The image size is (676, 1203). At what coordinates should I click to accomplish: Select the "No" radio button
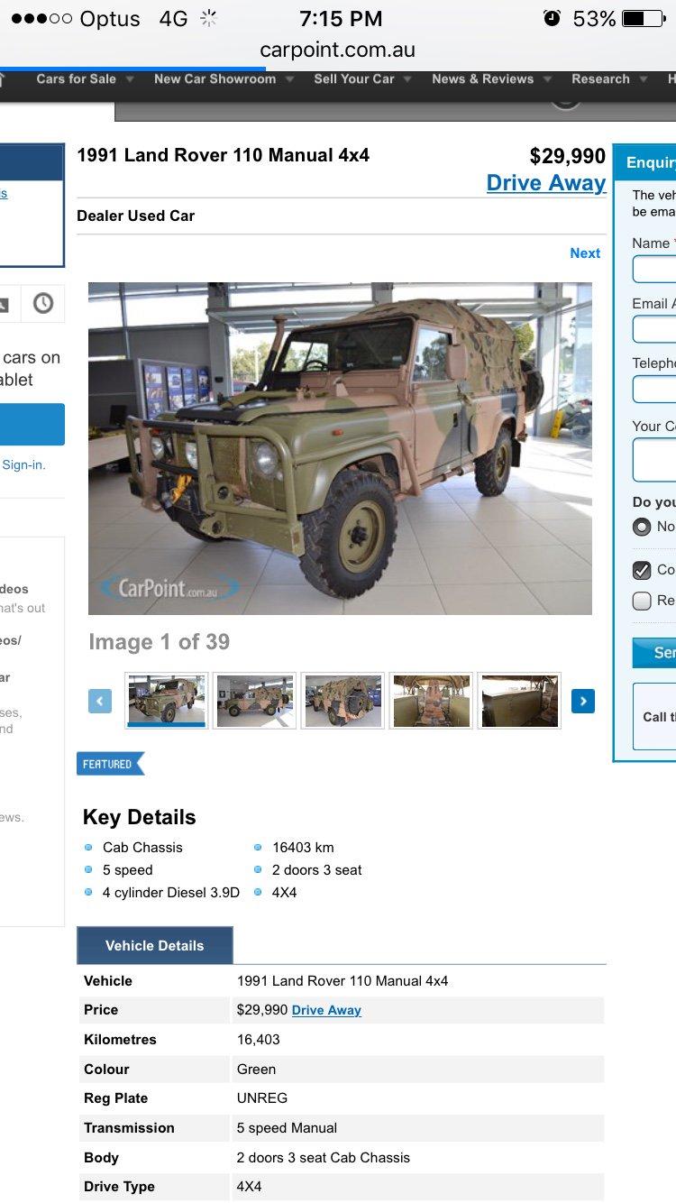coord(642,527)
